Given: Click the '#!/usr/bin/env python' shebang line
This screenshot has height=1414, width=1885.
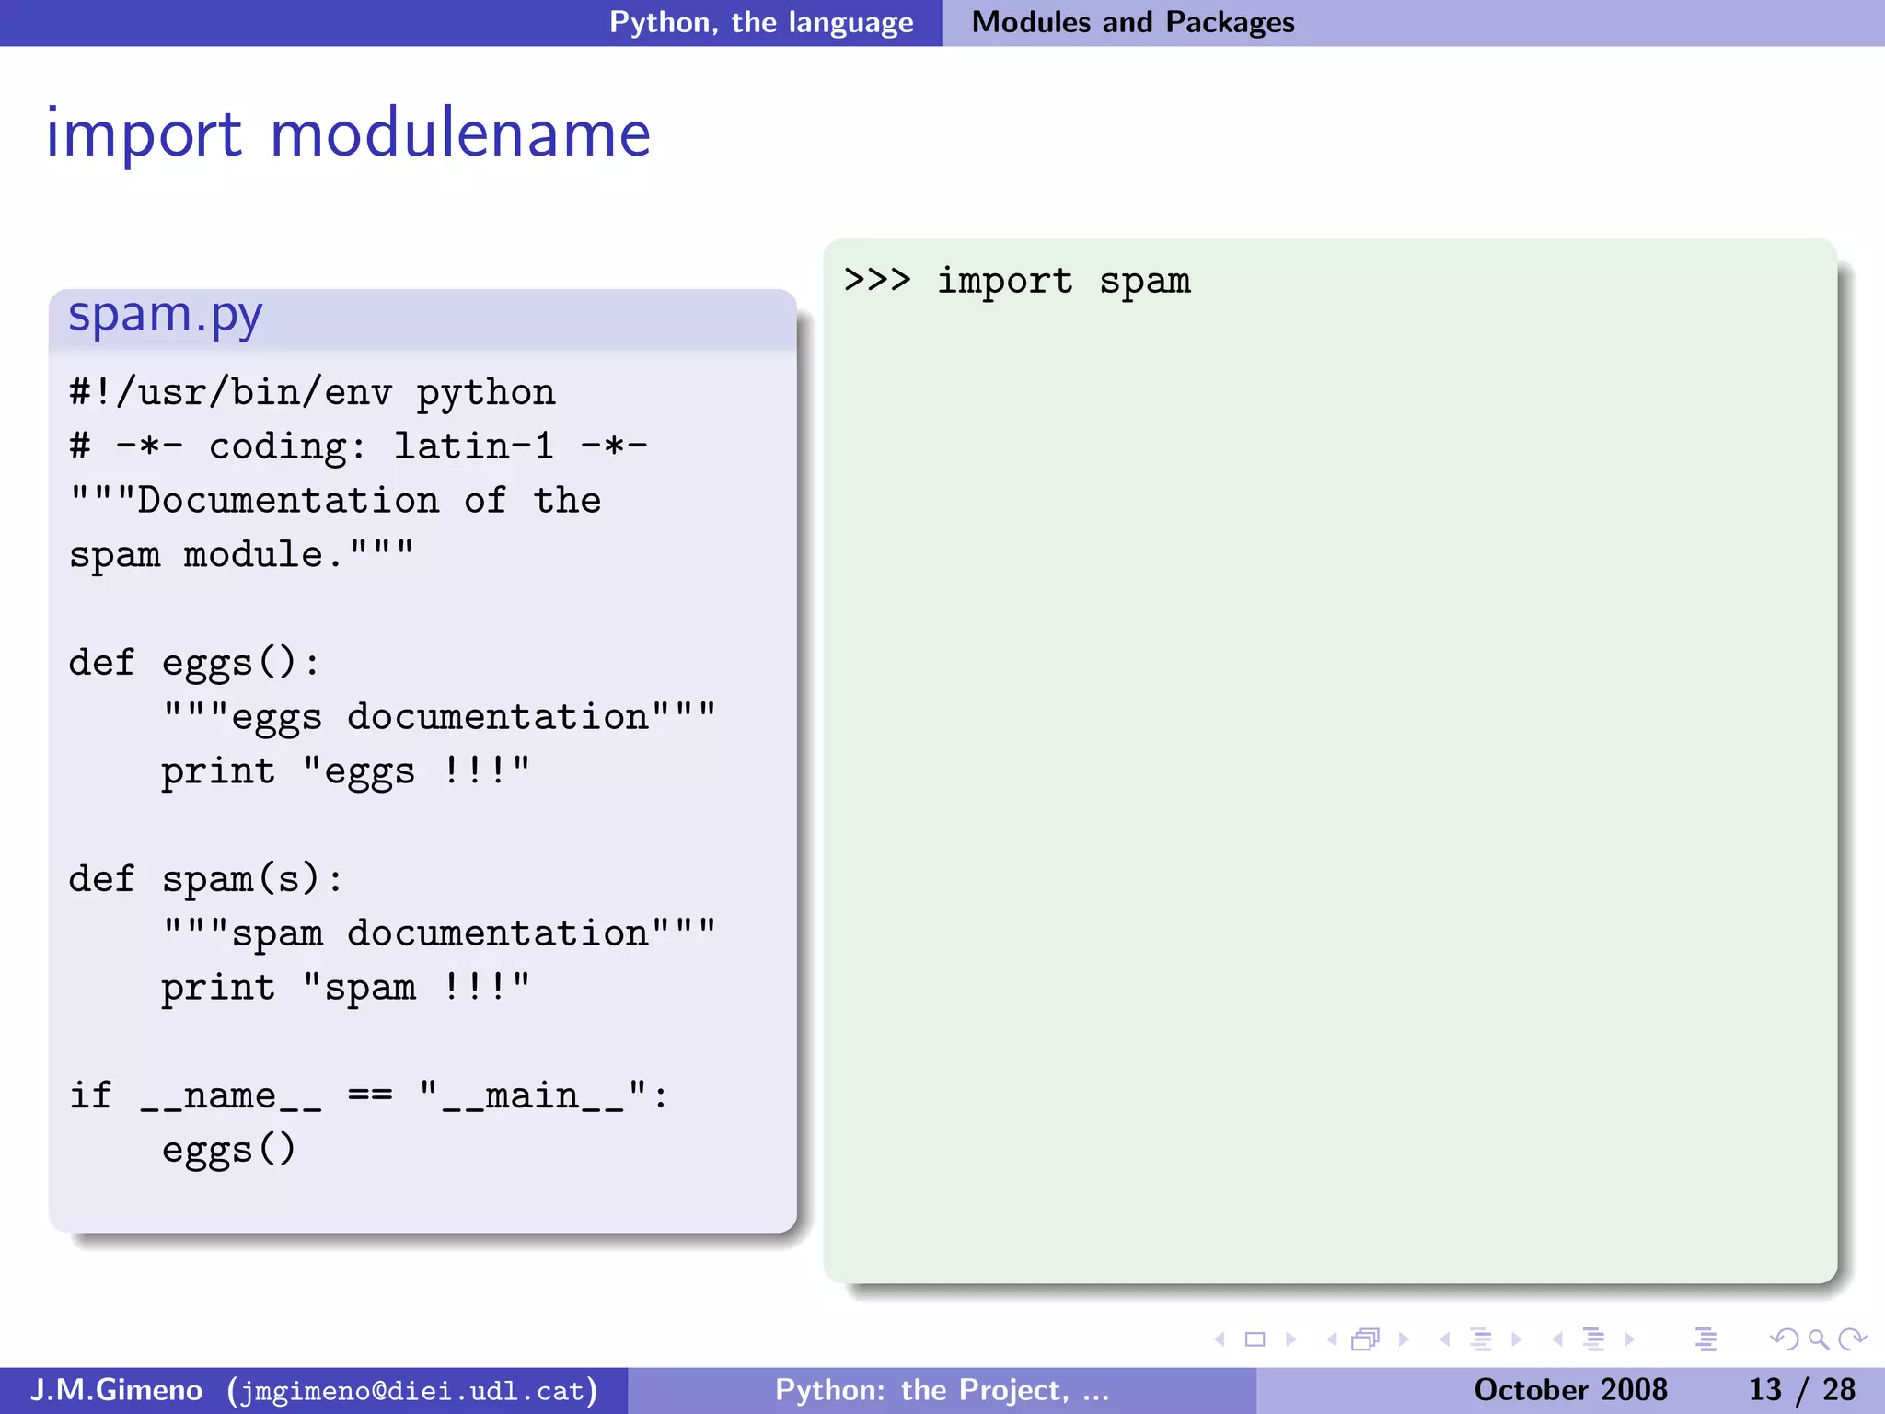Looking at the screenshot, I should [x=313, y=393].
